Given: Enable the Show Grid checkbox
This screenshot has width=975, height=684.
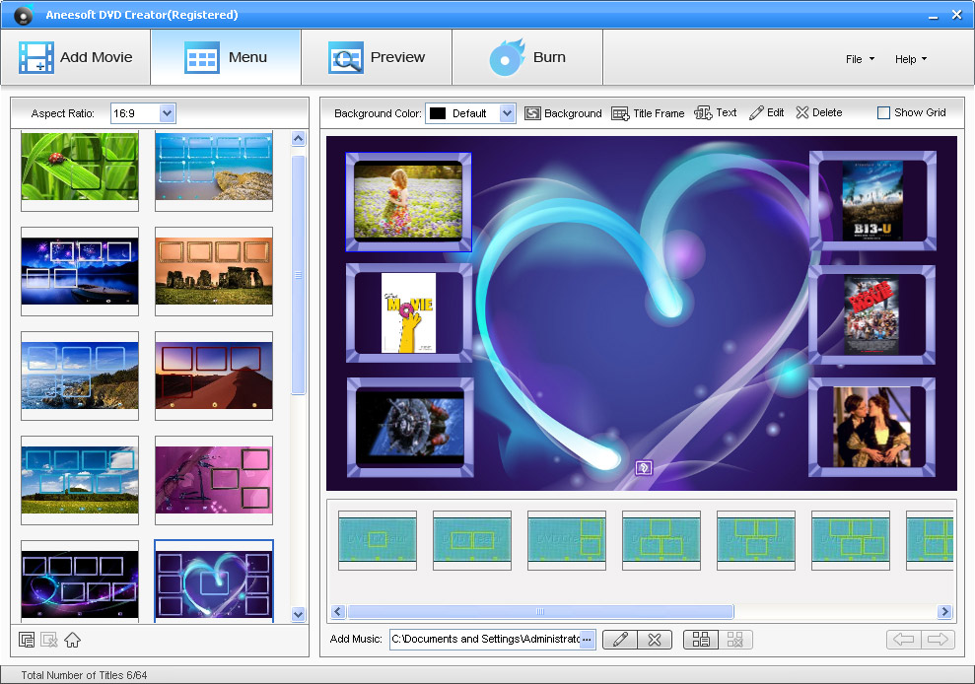Looking at the screenshot, I should tap(883, 113).
